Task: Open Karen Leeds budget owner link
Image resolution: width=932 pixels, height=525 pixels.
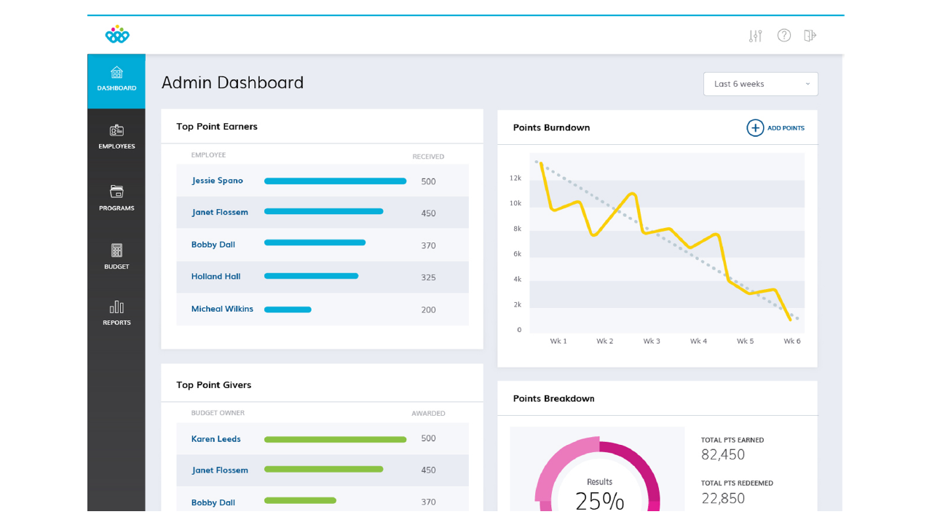Action: 216,439
